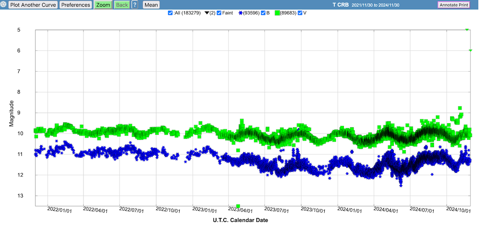Viewport: 481px width, 227px height.
Task: Click the AAVSO logo icon in top-left corner
Action: pyautogui.click(x=4, y=5)
